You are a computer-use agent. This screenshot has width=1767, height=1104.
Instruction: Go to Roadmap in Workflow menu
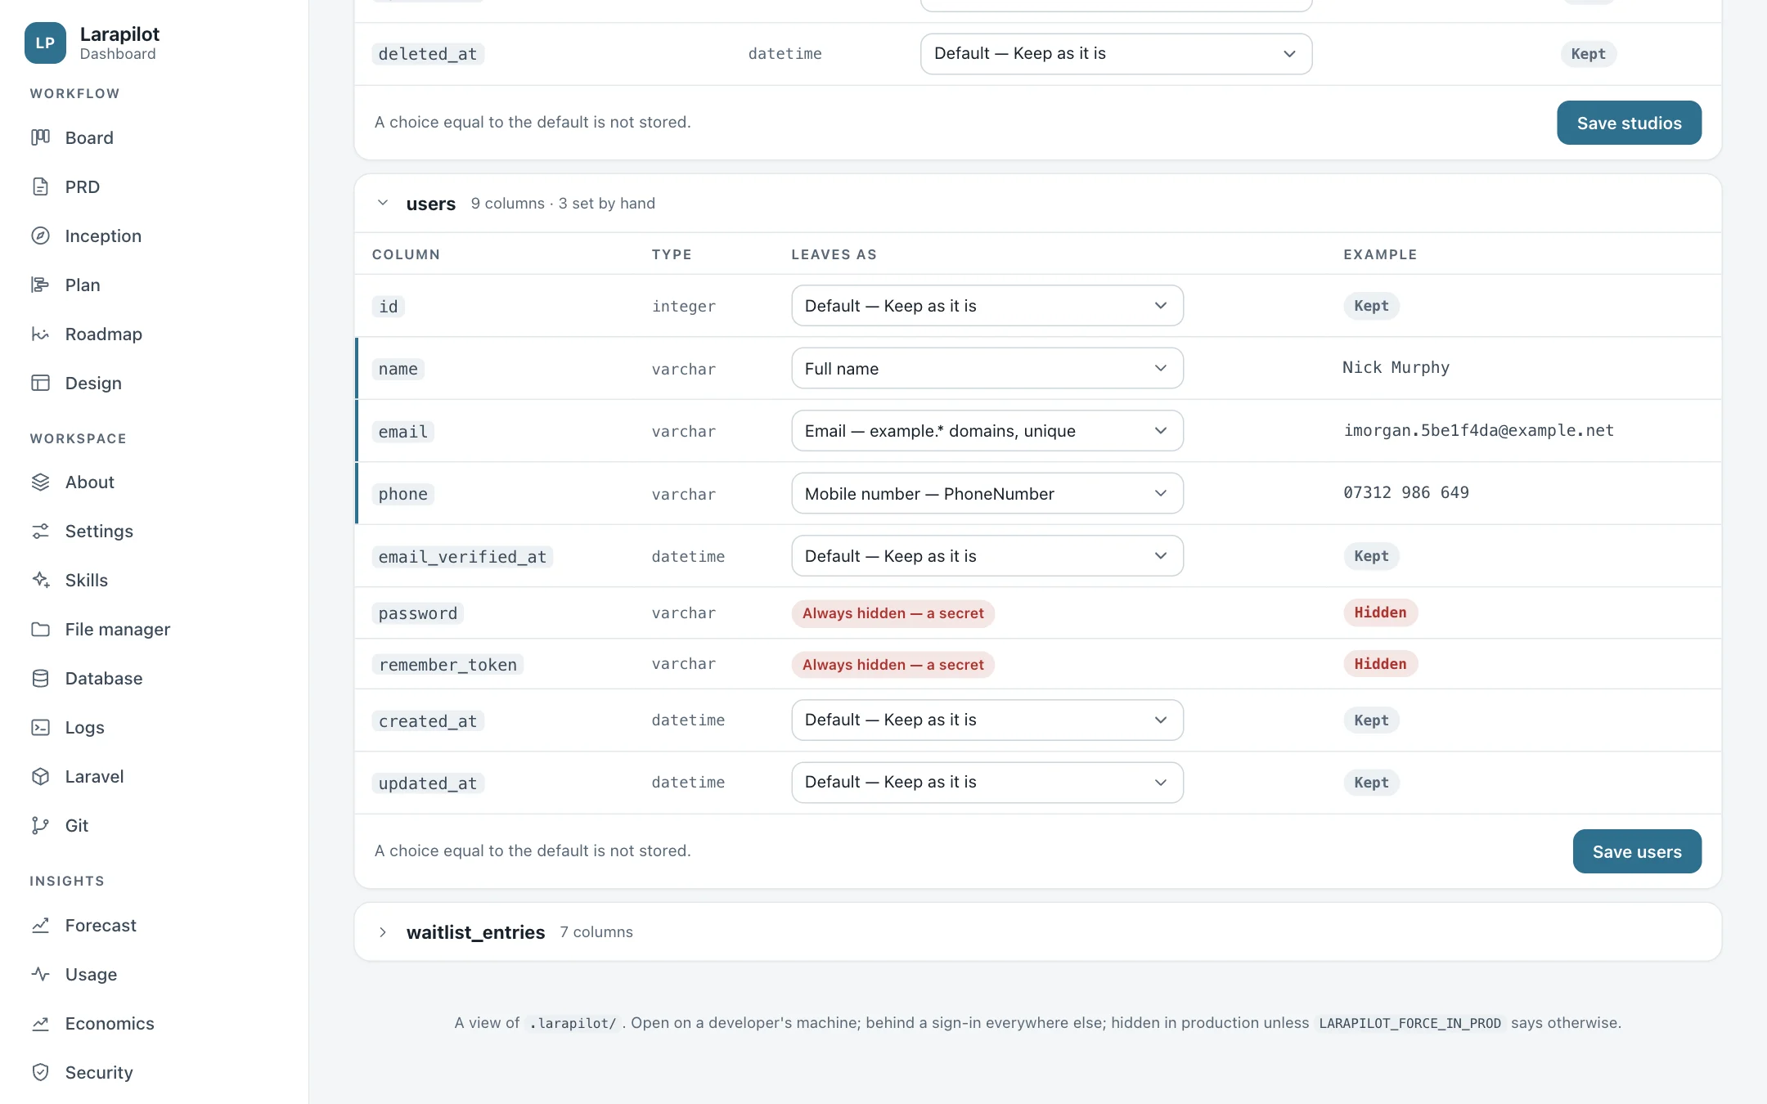point(104,334)
